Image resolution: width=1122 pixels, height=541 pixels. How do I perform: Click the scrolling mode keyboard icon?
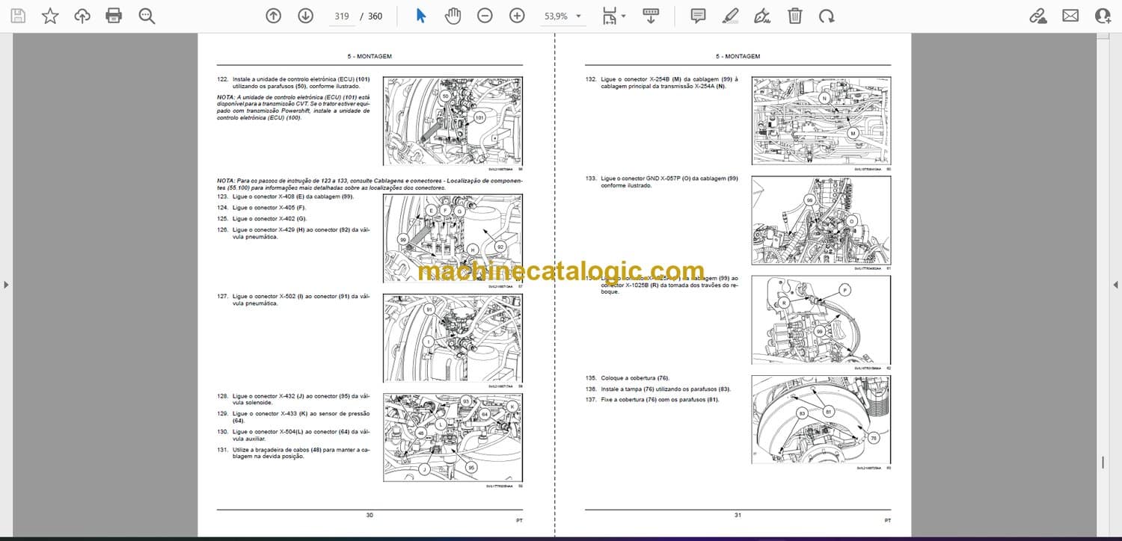651,16
